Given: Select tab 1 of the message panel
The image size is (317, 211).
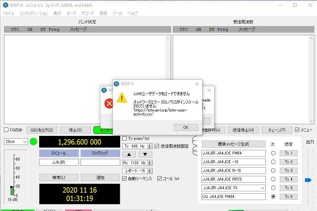Looking at the screenshot, I should 195,141.
